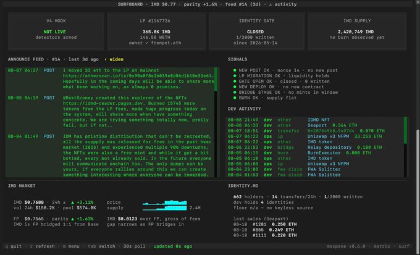Select the 08-07 06:27 POST entry
Image resolution: width=420 pixels, height=255 pixels.
(111, 78)
